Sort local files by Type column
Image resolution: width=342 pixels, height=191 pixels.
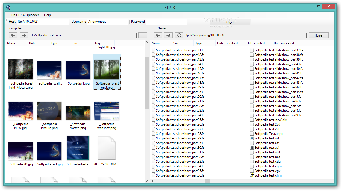tap(60, 43)
